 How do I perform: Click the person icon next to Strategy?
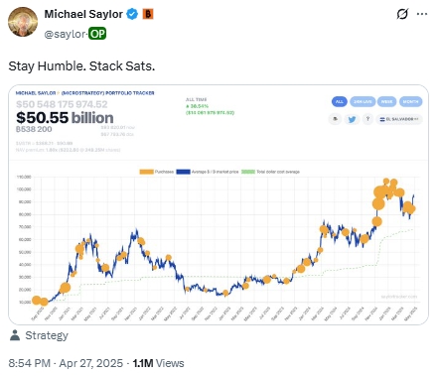coord(15,335)
